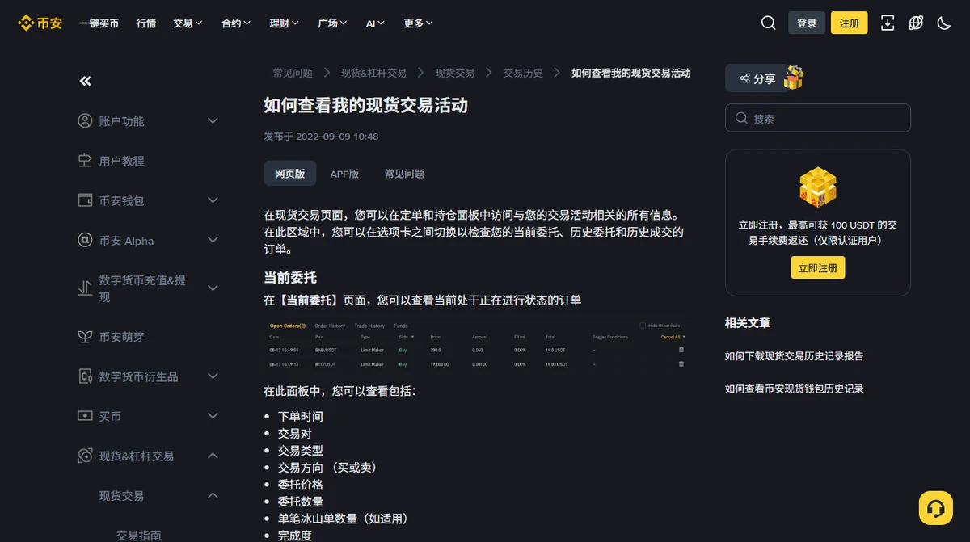970x542 pixels.
Task: Expand the 币安 Alpha chevron
Action: tap(213, 240)
